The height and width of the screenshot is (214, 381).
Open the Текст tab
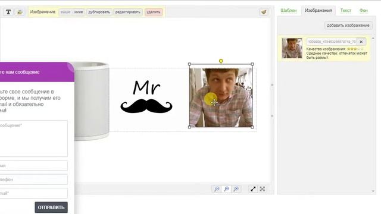pos(345,11)
